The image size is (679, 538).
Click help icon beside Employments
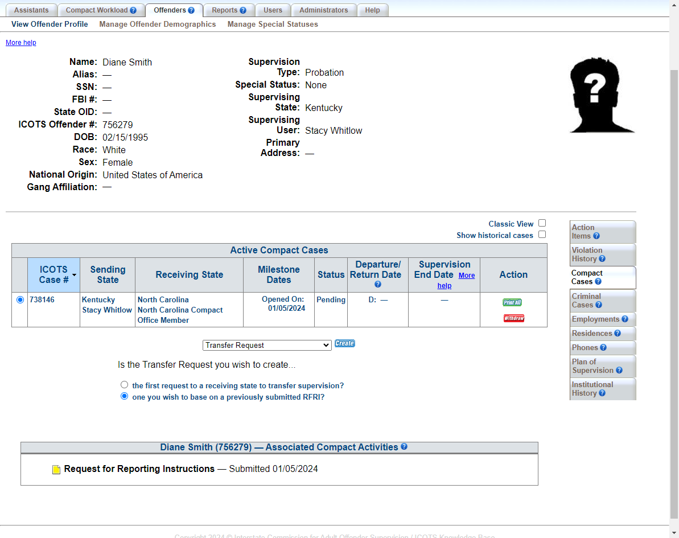click(x=625, y=319)
